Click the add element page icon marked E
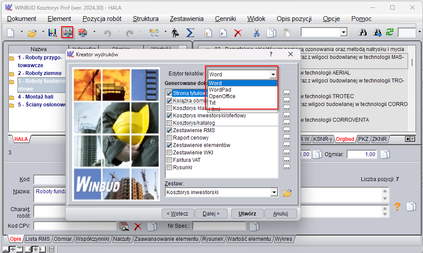 208,33
